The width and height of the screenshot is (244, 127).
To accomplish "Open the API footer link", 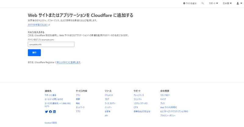I will click(x=106, y=116).
